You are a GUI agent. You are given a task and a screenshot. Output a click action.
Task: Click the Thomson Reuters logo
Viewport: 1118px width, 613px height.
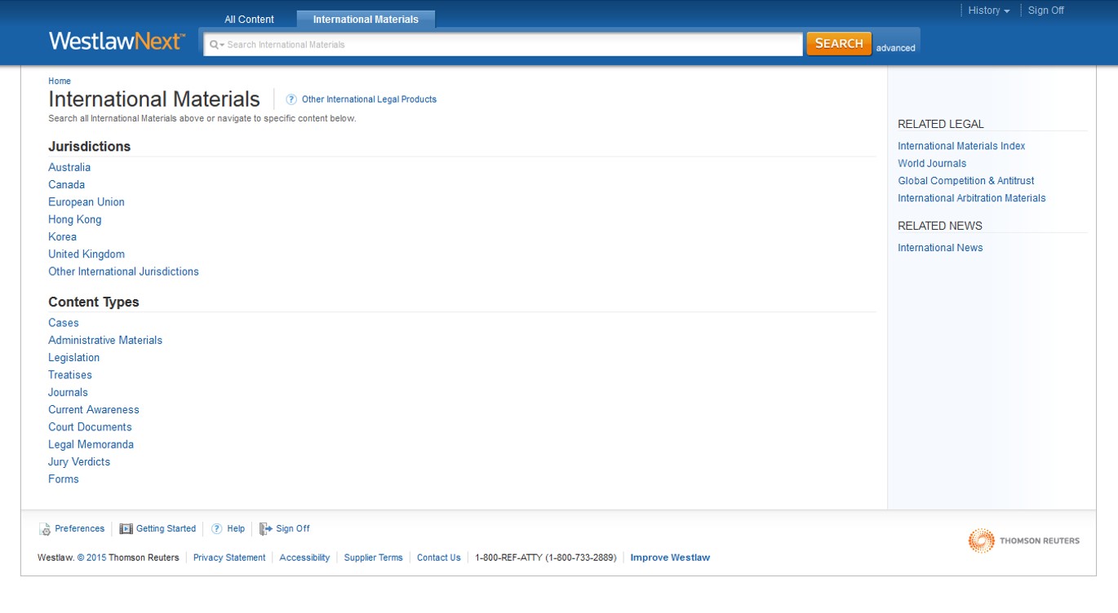tap(1023, 540)
